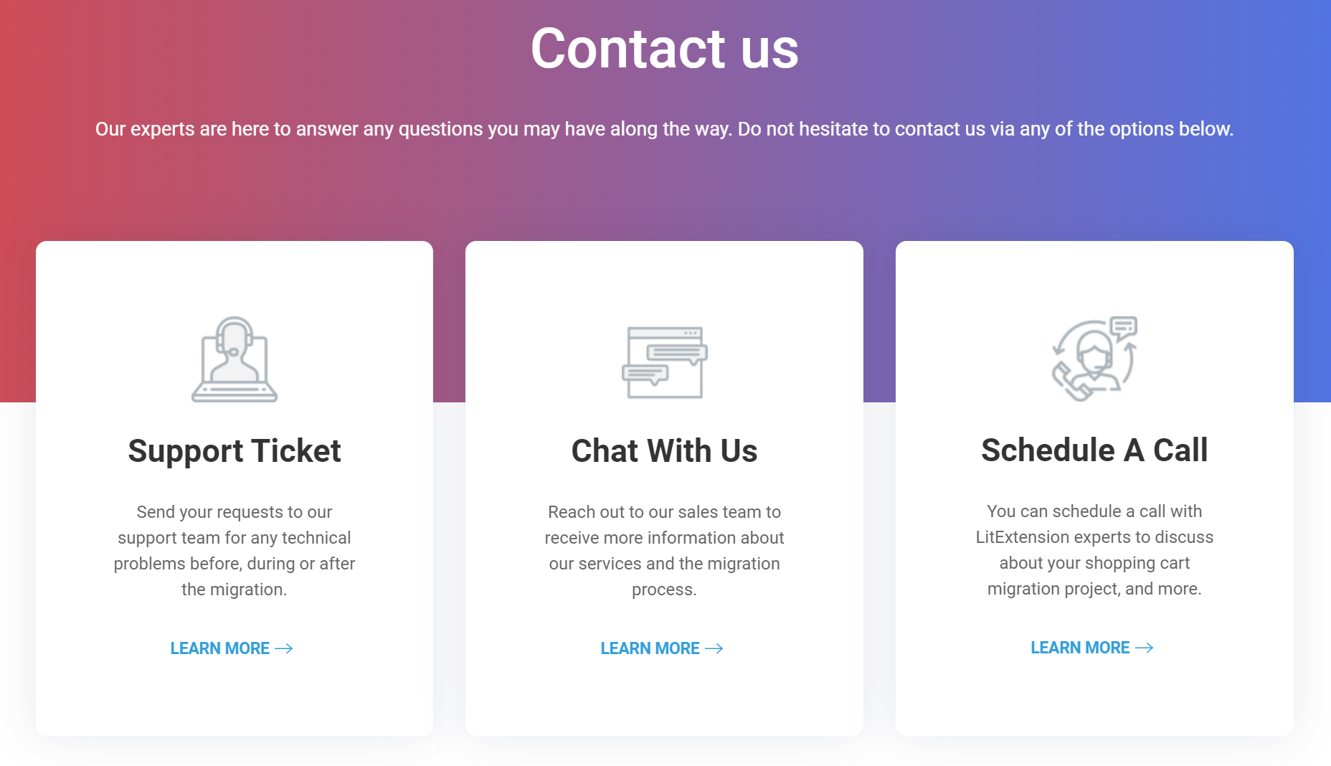The image size is (1331, 766).
Task: Open Learn More link under Support Ticket
Action: point(220,648)
